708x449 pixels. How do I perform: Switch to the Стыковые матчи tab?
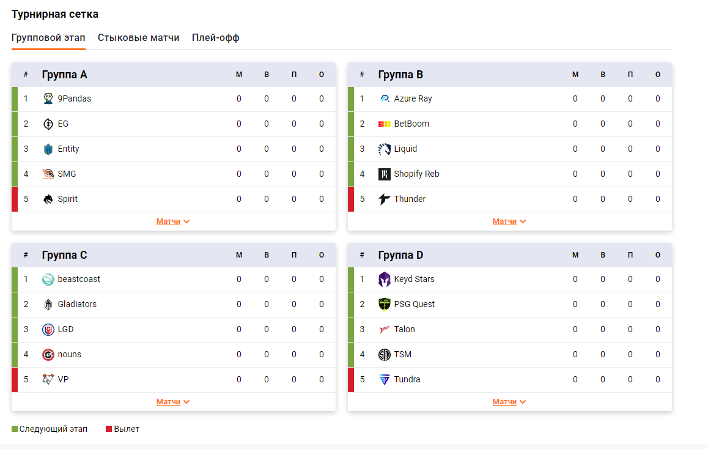click(138, 38)
